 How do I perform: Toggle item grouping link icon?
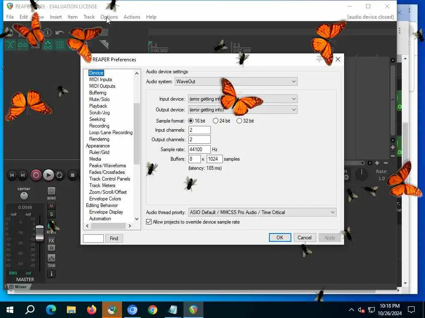22,45
